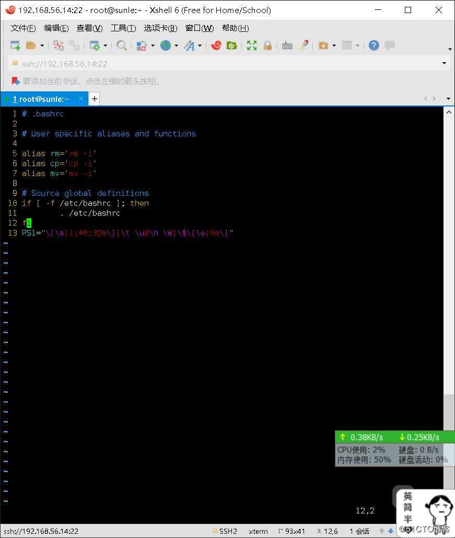Click the status bar blue down arrow

391,531
